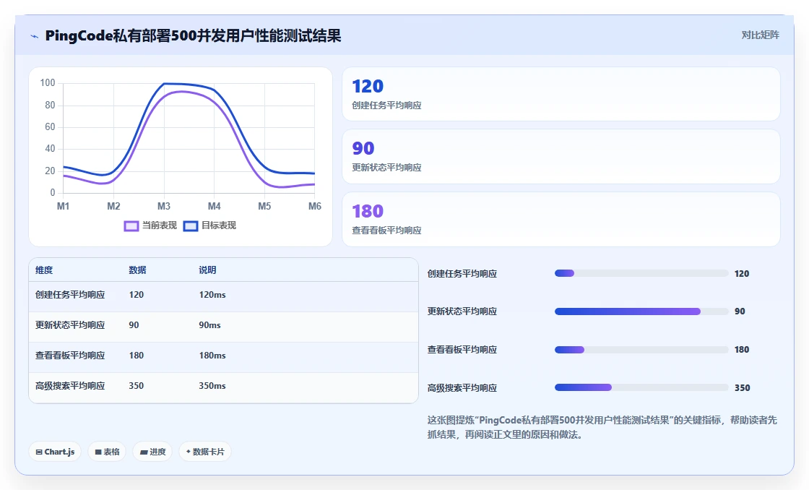The height and width of the screenshot is (490, 809).
Task: Select the 数据卡片 tag chip
Action: 205,452
